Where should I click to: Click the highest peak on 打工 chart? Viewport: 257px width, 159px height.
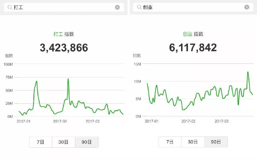coord(68,79)
